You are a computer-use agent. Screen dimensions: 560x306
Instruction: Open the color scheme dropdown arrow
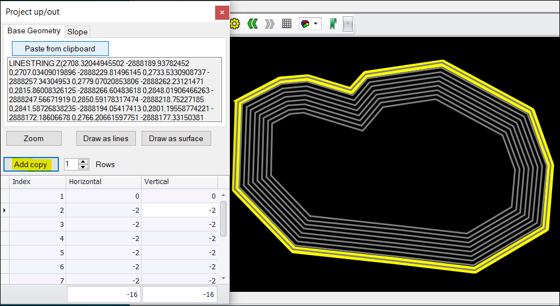[316, 24]
